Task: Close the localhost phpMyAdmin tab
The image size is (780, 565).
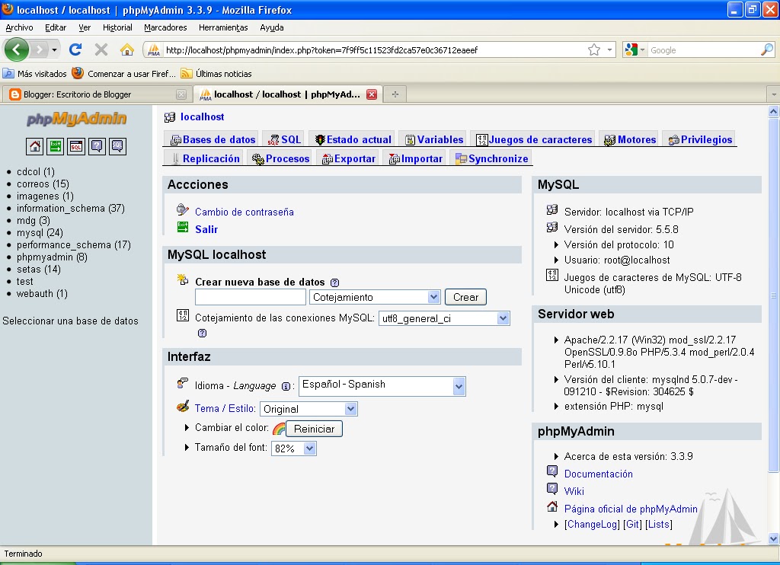Action: pyautogui.click(x=372, y=94)
